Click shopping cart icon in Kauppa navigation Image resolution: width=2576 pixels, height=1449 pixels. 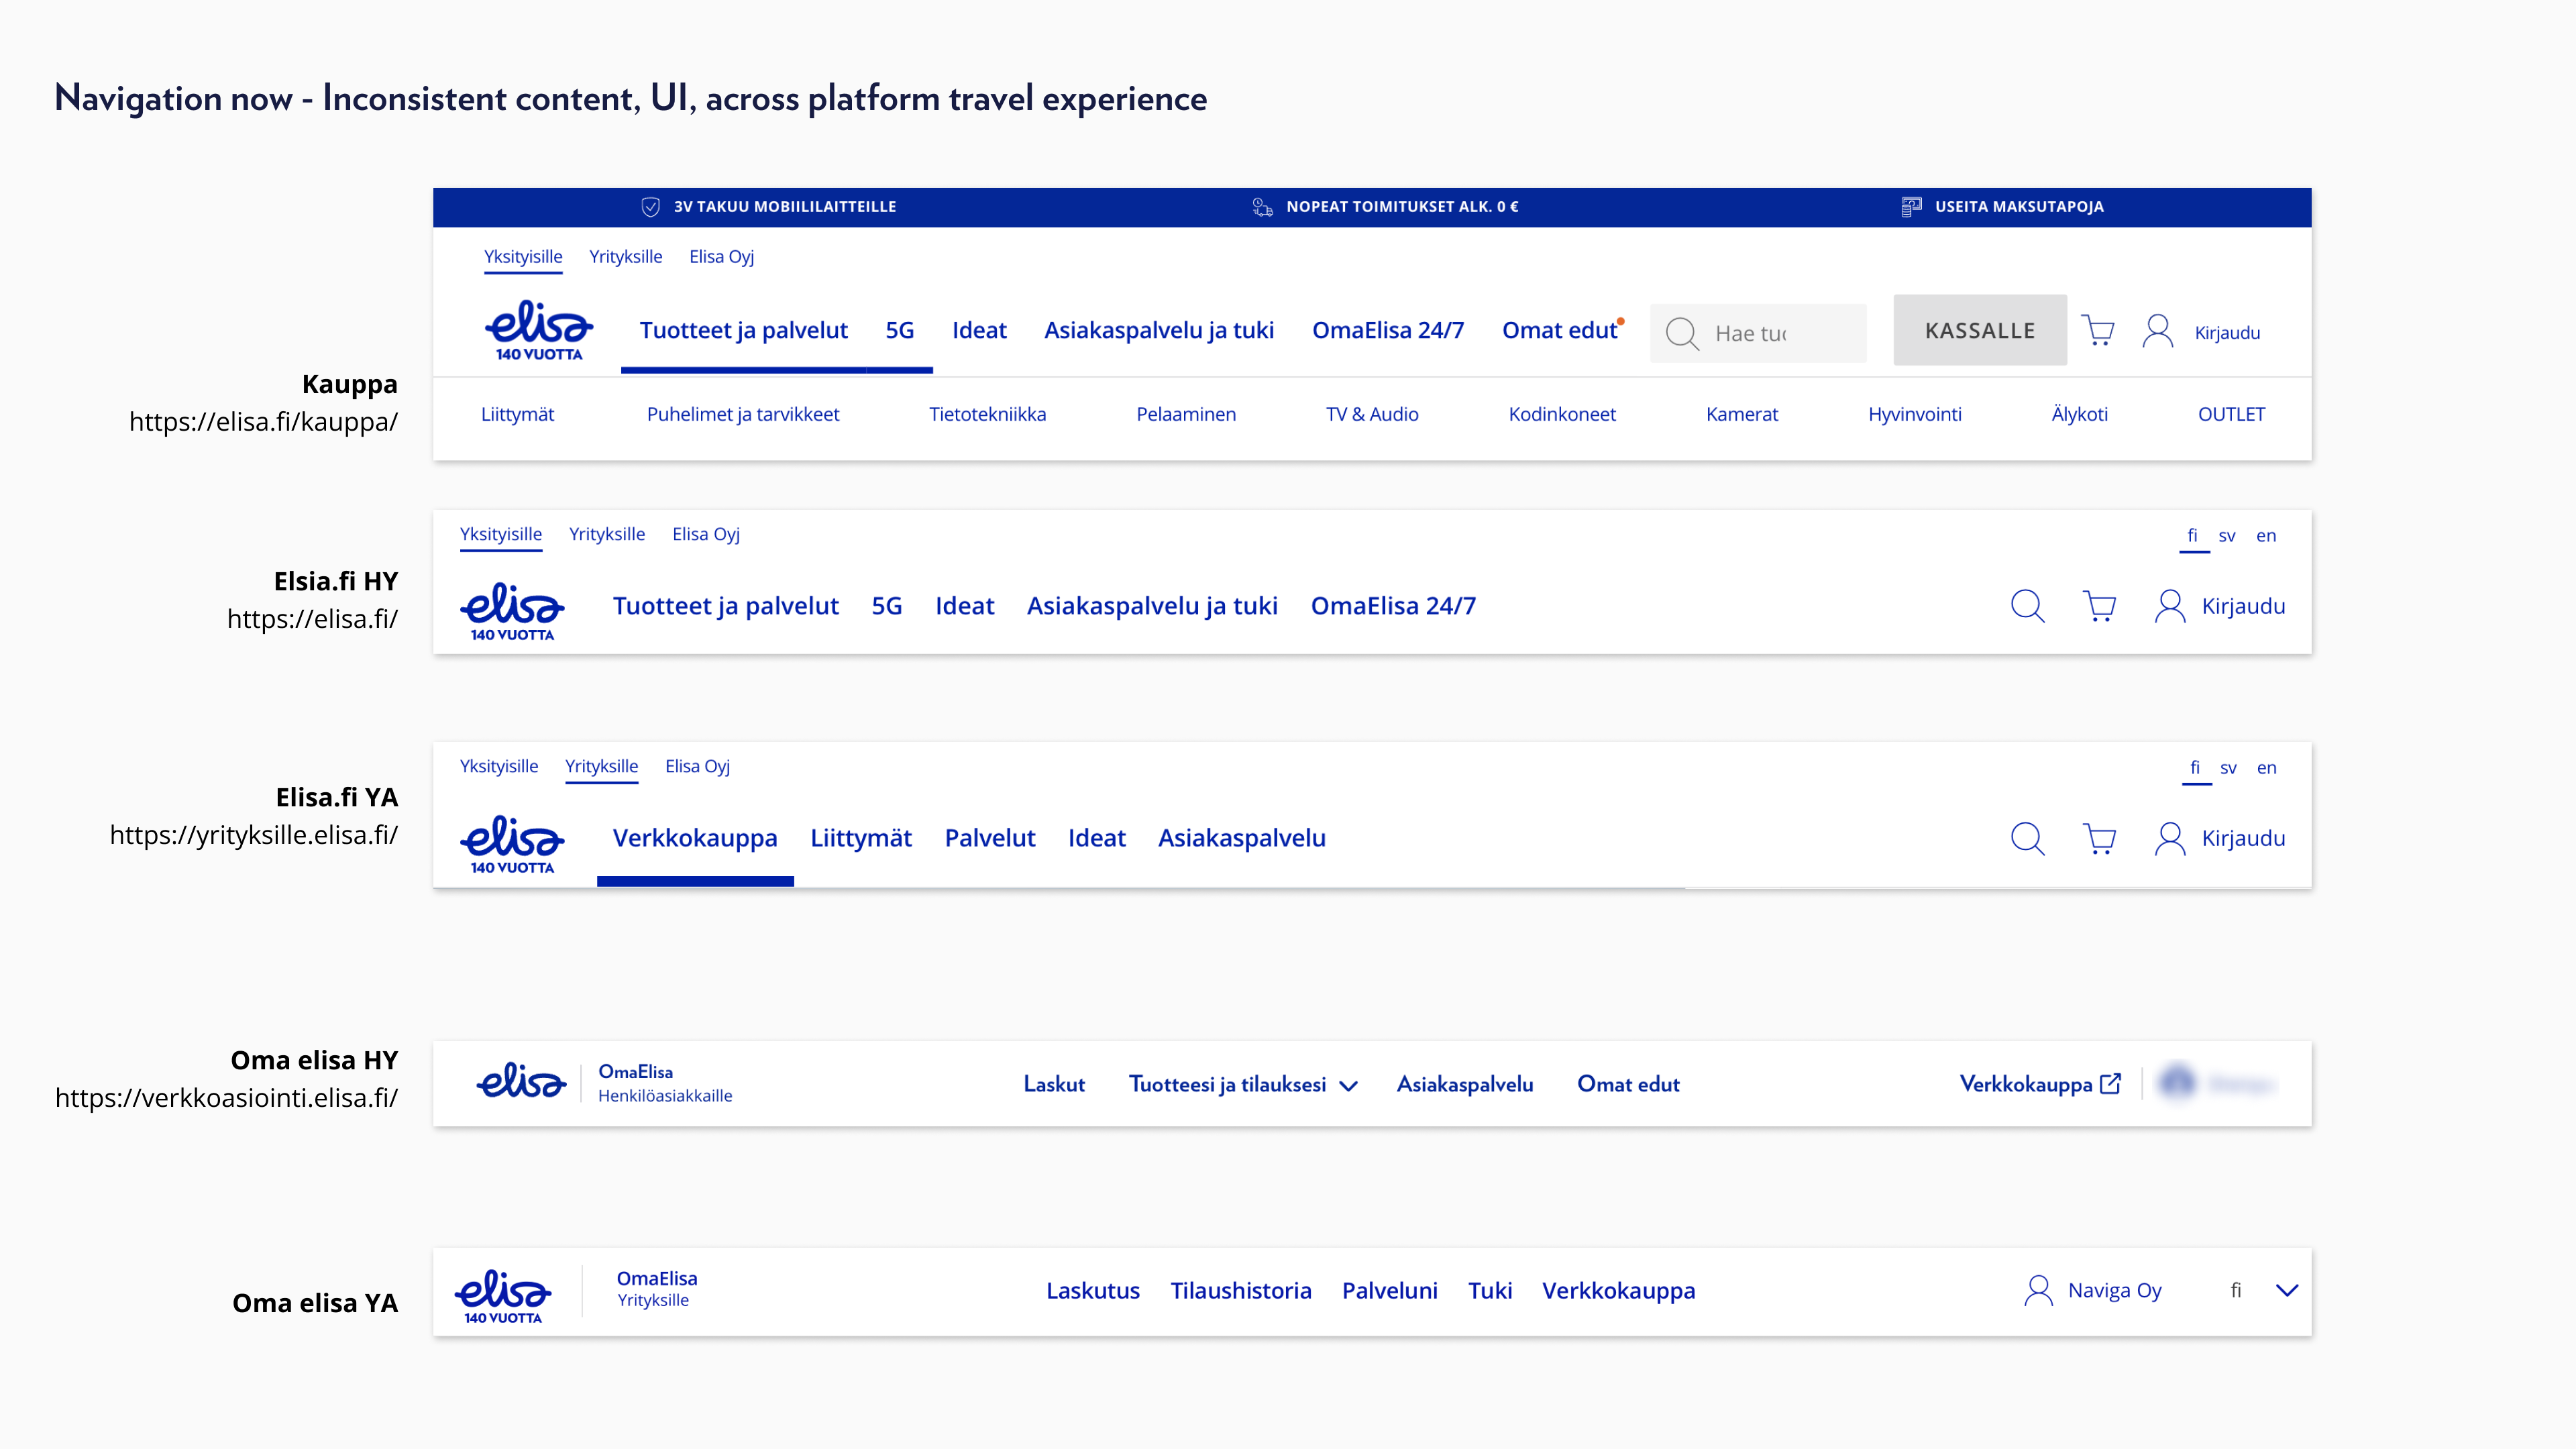2098,331
